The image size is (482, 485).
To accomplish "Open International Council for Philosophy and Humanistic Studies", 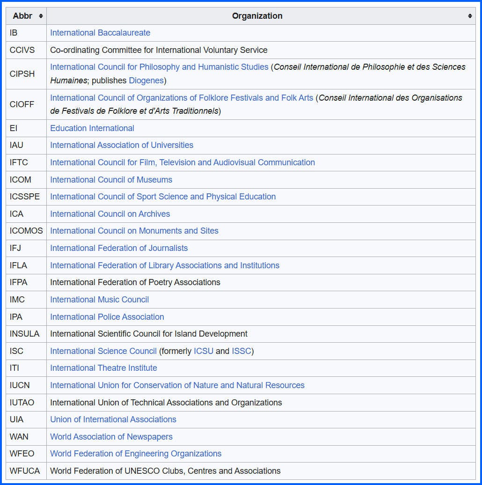I will 159,67.
